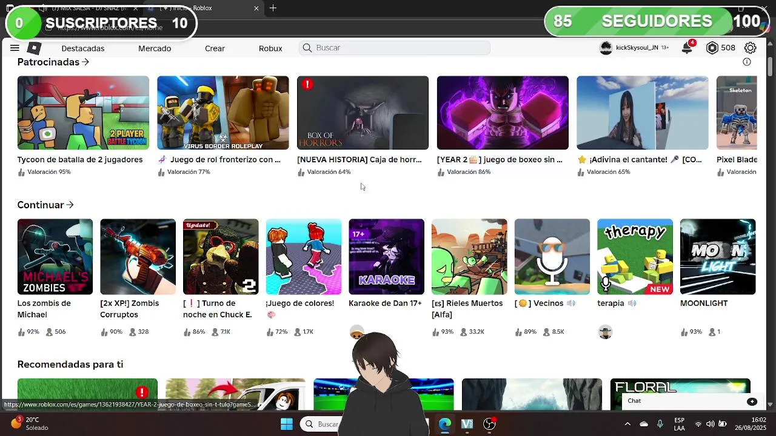The width and height of the screenshot is (776, 436).
Task: Open the Patrocinadas section link
Action: pos(53,62)
